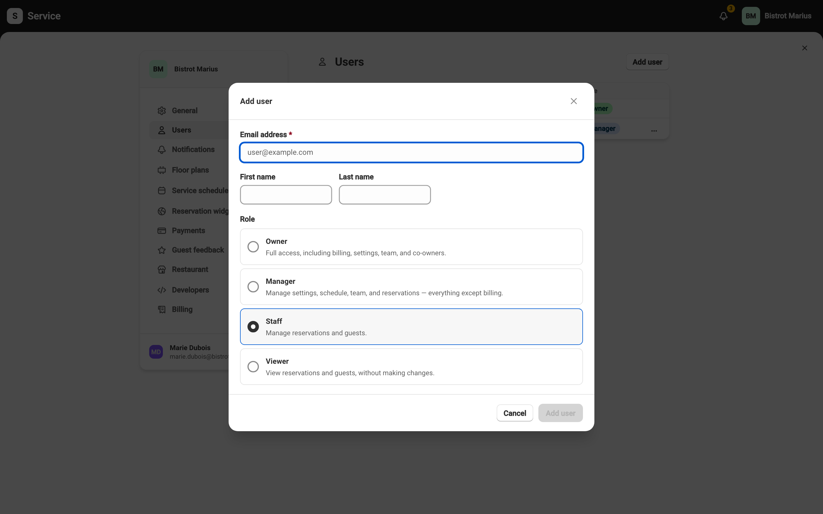Click the Payments card icon

click(161, 231)
